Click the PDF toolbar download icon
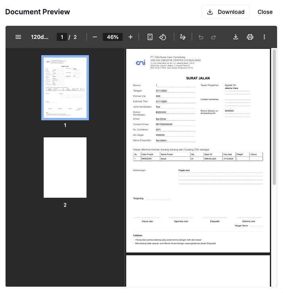This screenshot has width=283, height=293. pyautogui.click(x=236, y=37)
